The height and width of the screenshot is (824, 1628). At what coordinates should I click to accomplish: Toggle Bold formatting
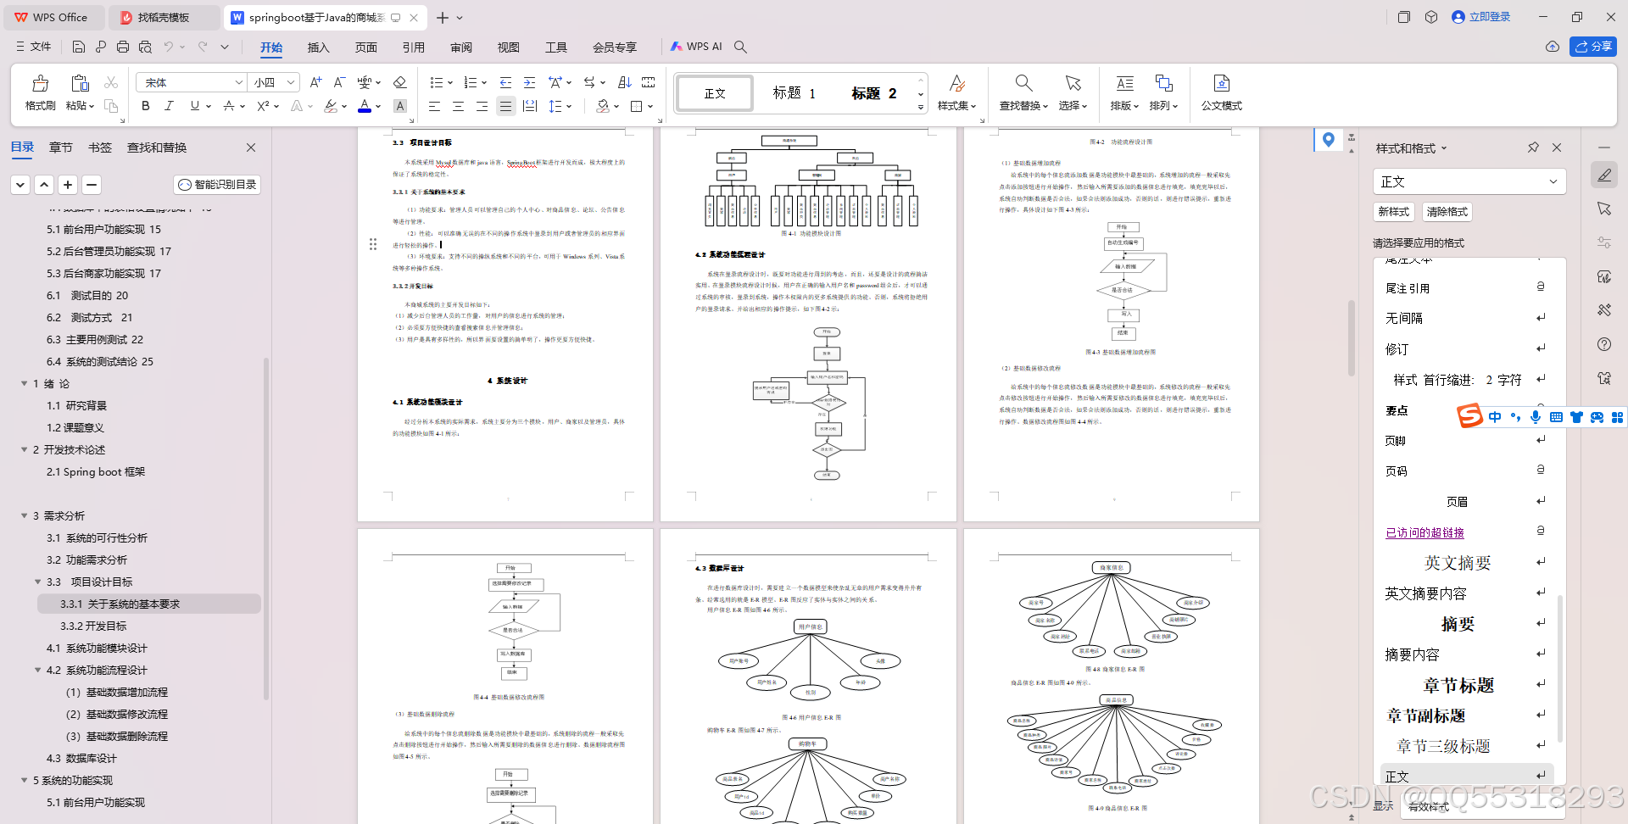coord(146,106)
